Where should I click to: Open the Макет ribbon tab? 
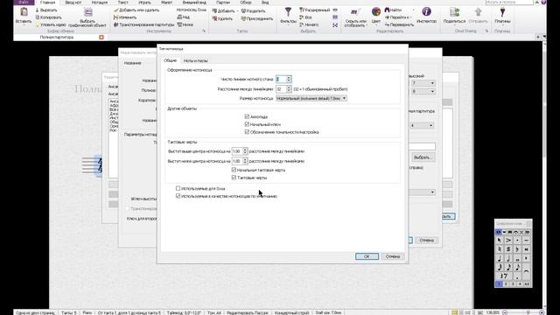point(167,3)
